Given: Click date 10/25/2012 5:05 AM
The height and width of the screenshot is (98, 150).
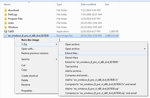Looking at the screenshot, I should pyautogui.click(x=91, y=27).
